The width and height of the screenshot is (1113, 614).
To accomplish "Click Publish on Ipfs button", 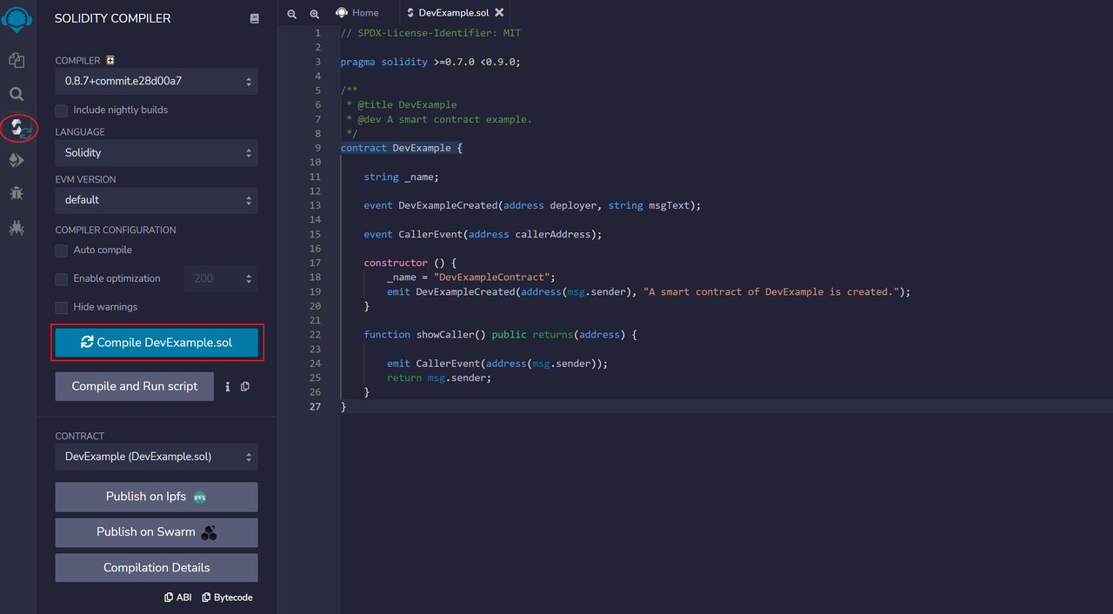I will [x=157, y=497].
